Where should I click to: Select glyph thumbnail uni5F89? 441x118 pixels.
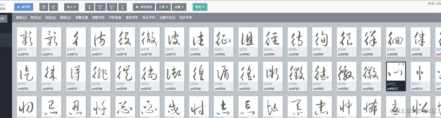click(x=371, y=42)
